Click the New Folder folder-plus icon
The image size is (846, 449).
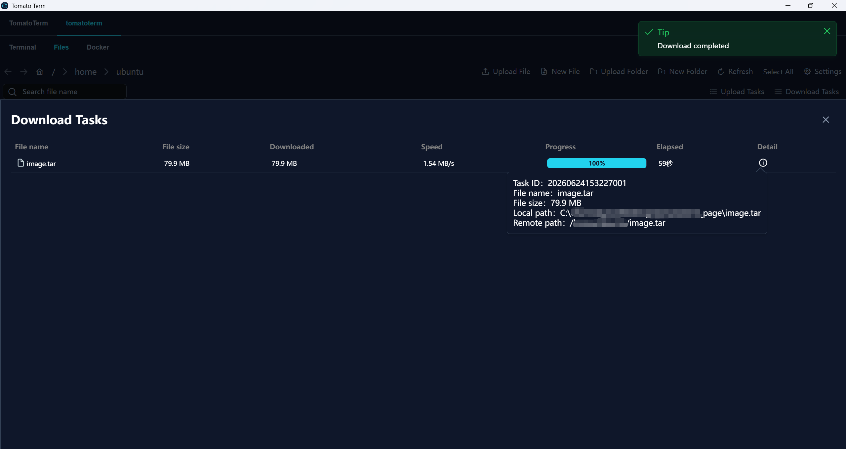[x=662, y=71]
